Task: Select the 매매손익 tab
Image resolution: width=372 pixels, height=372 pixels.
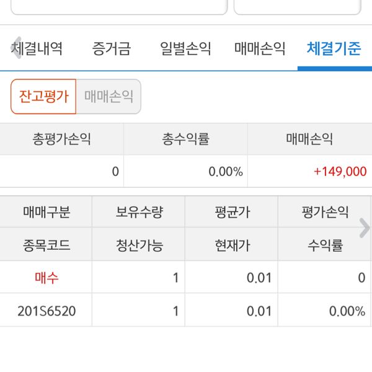Action: [260, 49]
